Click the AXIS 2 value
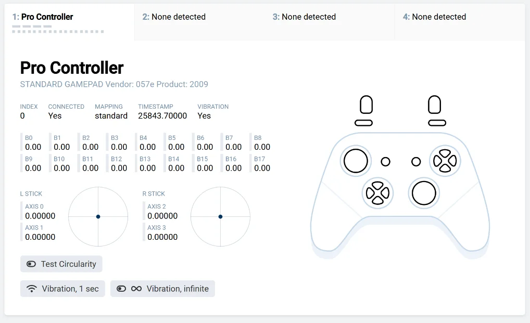 coord(162,216)
